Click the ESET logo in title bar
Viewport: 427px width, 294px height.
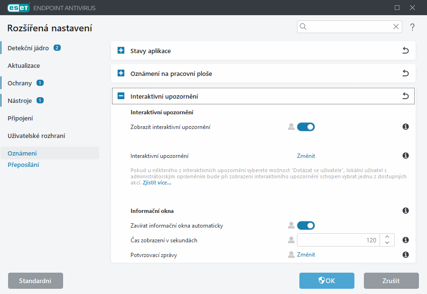[19, 8]
